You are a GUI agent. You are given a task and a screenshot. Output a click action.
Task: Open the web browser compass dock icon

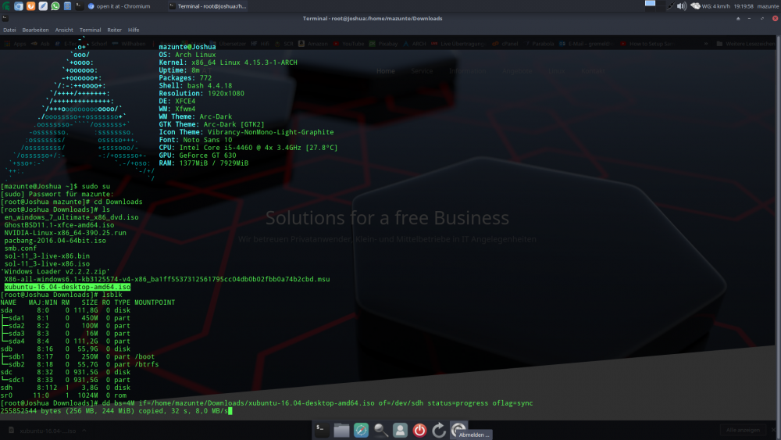point(361,430)
